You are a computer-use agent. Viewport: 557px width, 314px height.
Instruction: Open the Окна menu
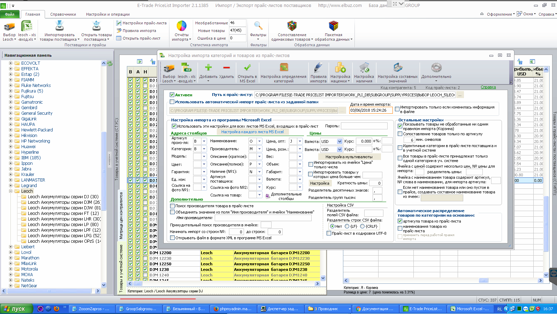click(x=526, y=14)
